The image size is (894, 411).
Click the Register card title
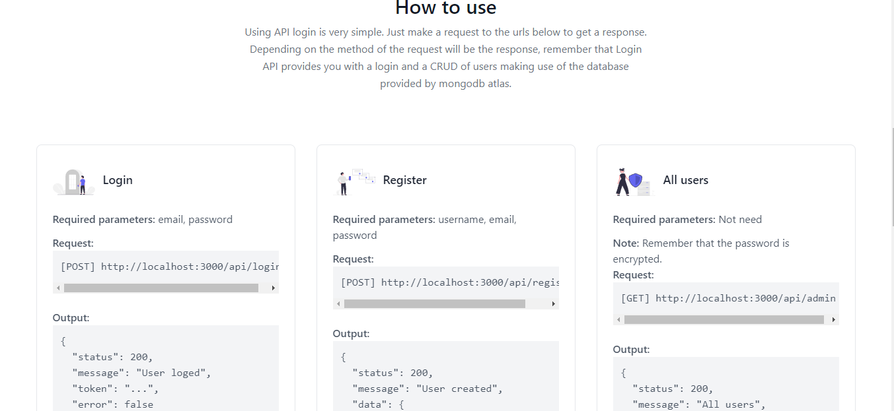click(405, 180)
